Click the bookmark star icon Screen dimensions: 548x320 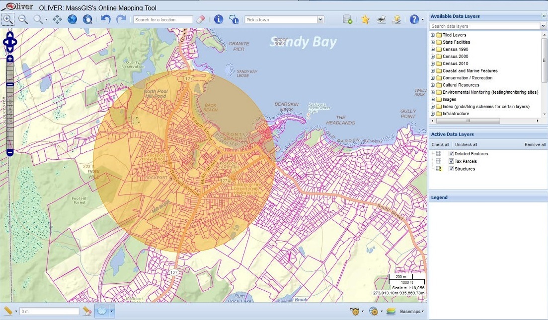[x=365, y=19]
